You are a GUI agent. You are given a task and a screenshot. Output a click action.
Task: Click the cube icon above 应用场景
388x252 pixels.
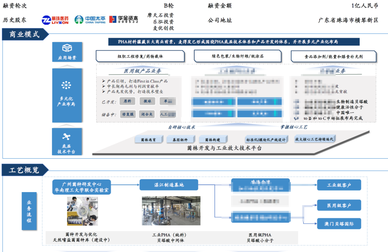coord(67,48)
